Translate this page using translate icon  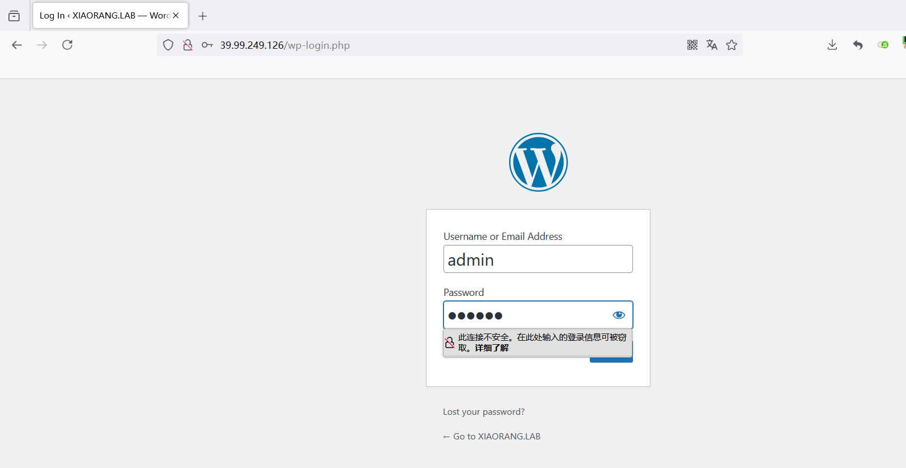pos(712,45)
